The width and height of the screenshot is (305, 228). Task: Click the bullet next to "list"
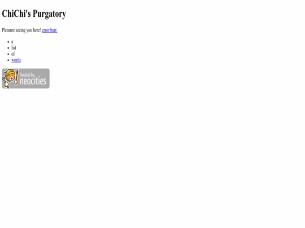click(x=8, y=48)
